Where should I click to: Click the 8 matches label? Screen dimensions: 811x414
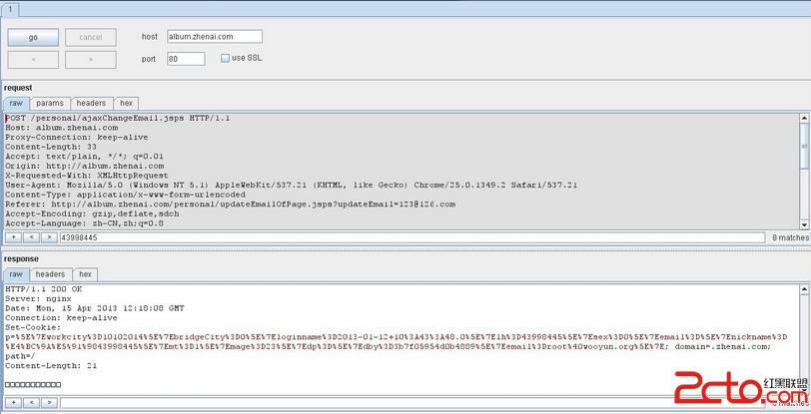(790, 237)
